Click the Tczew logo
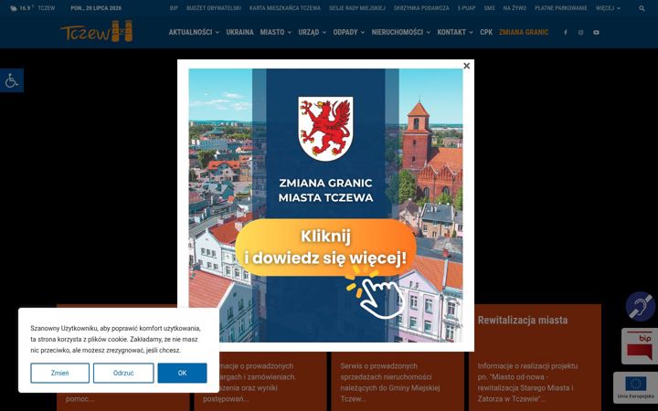658x411 pixels. (97, 31)
